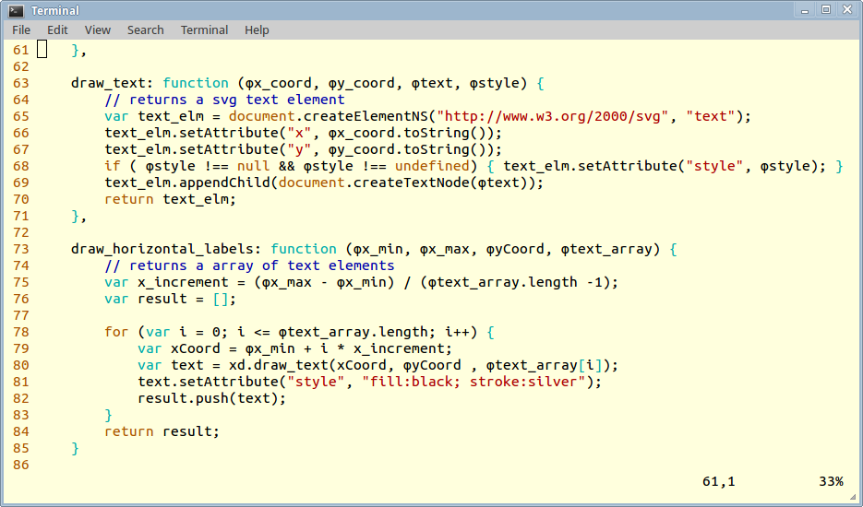The width and height of the screenshot is (863, 507).
Task: Click 'return result;' on line 84
Action: pyautogui.click(x=162, y=431)
